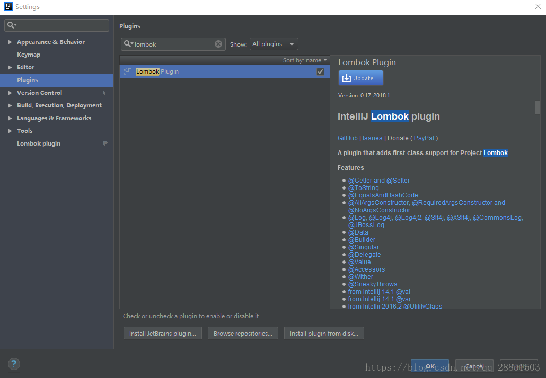Toggle the Lombok Plugin enabled checkbox
This screenshot has width=546, height=378.
(x=320, y=71)
